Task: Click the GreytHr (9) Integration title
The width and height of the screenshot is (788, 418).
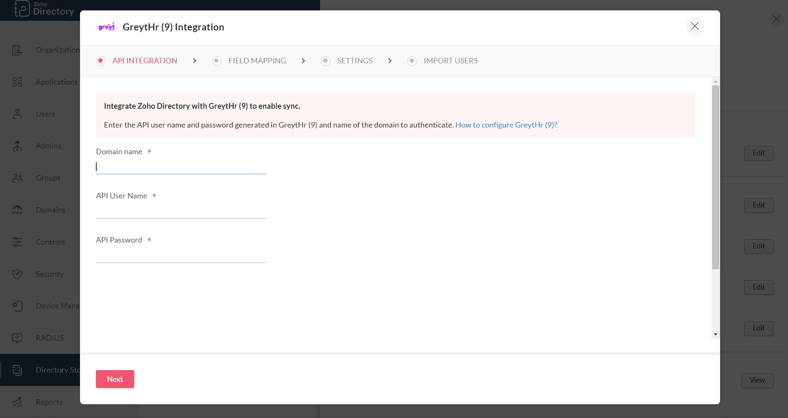Action: click(x=173, y=27)
